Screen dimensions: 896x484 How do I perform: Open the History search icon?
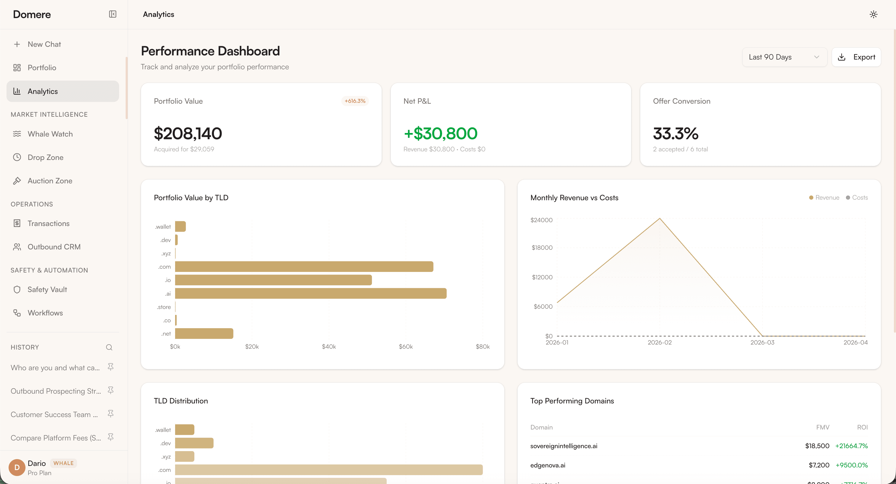pos(109,347)
